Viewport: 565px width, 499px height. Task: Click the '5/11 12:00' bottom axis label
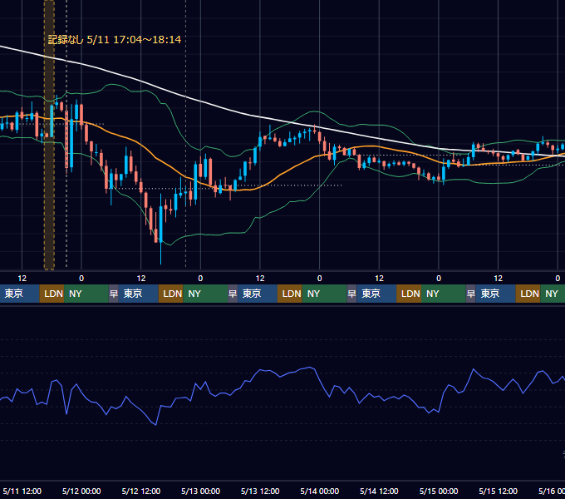22,491
